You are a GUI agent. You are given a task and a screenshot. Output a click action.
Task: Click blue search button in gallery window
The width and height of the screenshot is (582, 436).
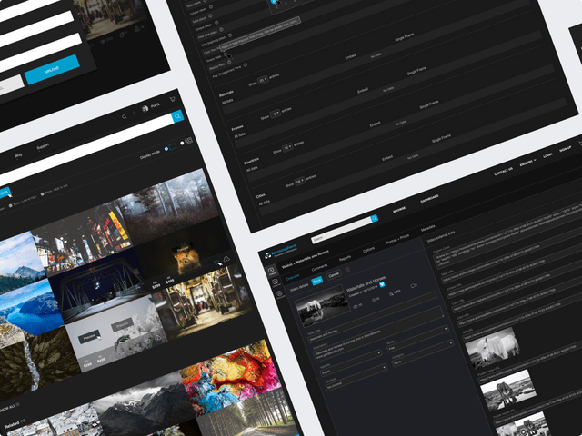tap(177, 116)
